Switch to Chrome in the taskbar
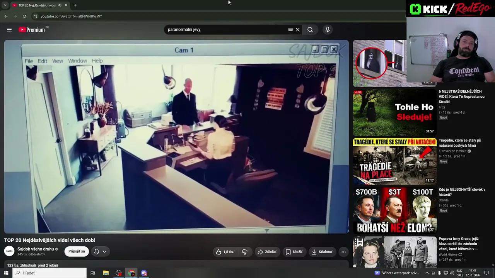495x278 pixels. [x=131, y=273]
